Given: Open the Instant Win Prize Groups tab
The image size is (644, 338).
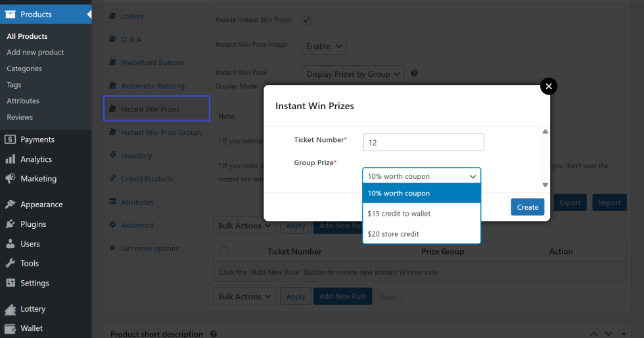Looking at the screenshot, I should coord(161,132).
